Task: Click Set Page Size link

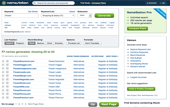Action: coord(36,104)
